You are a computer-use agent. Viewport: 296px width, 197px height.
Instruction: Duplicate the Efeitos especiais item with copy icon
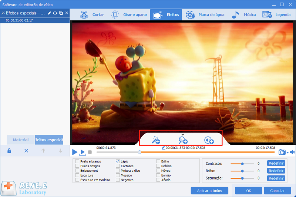click(x=61, y=13)
